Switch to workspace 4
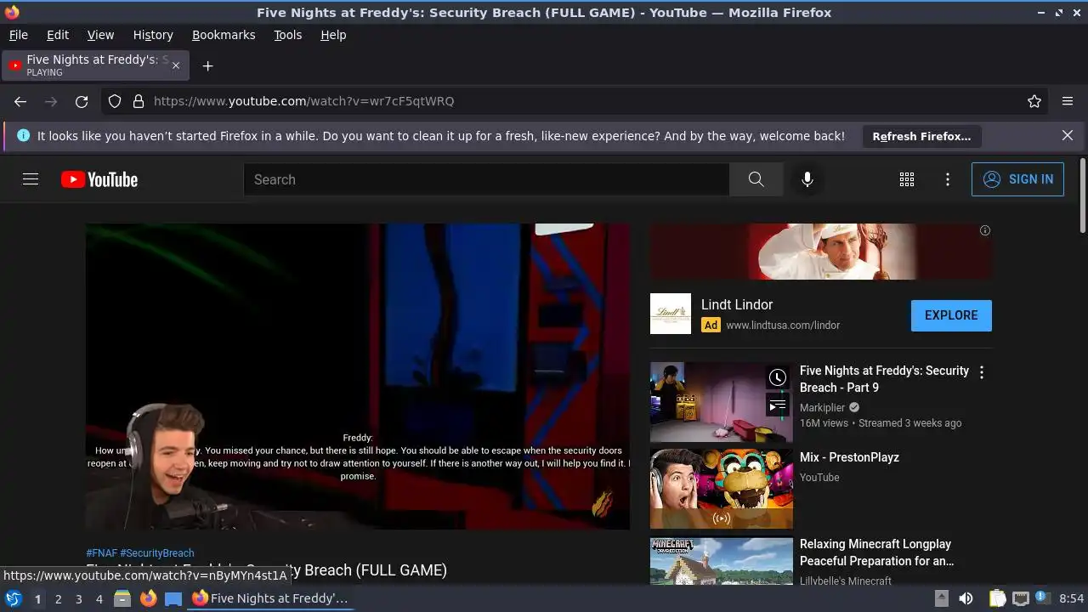This screenshot has width=1088, height=612. click(x=99, y=599)
